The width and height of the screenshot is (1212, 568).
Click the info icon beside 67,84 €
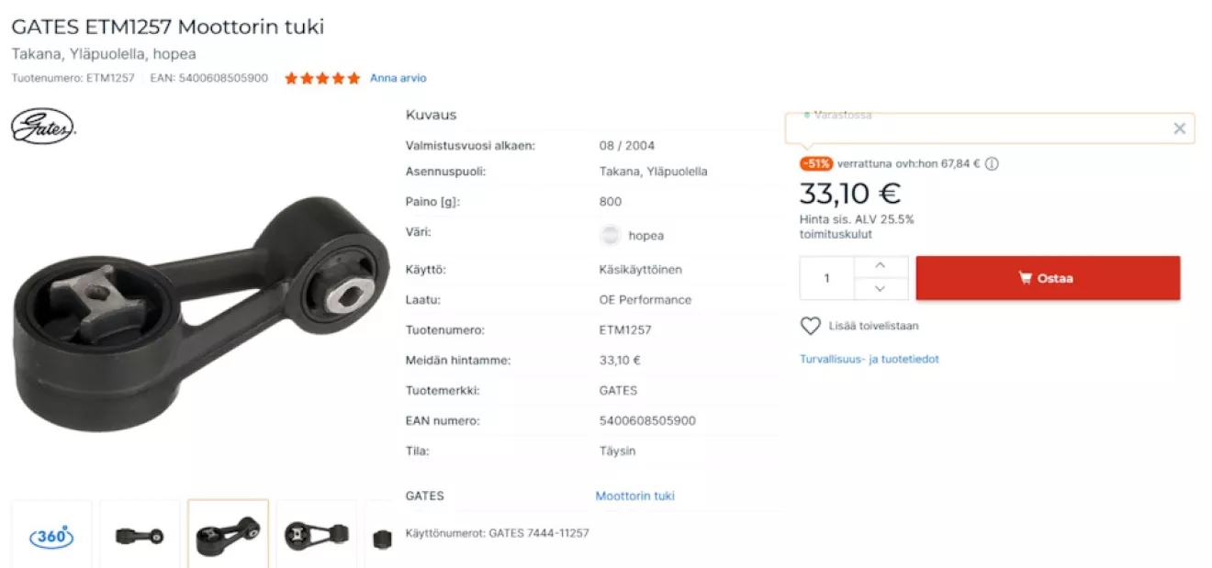pyautogui.click(x=992, y=164)
